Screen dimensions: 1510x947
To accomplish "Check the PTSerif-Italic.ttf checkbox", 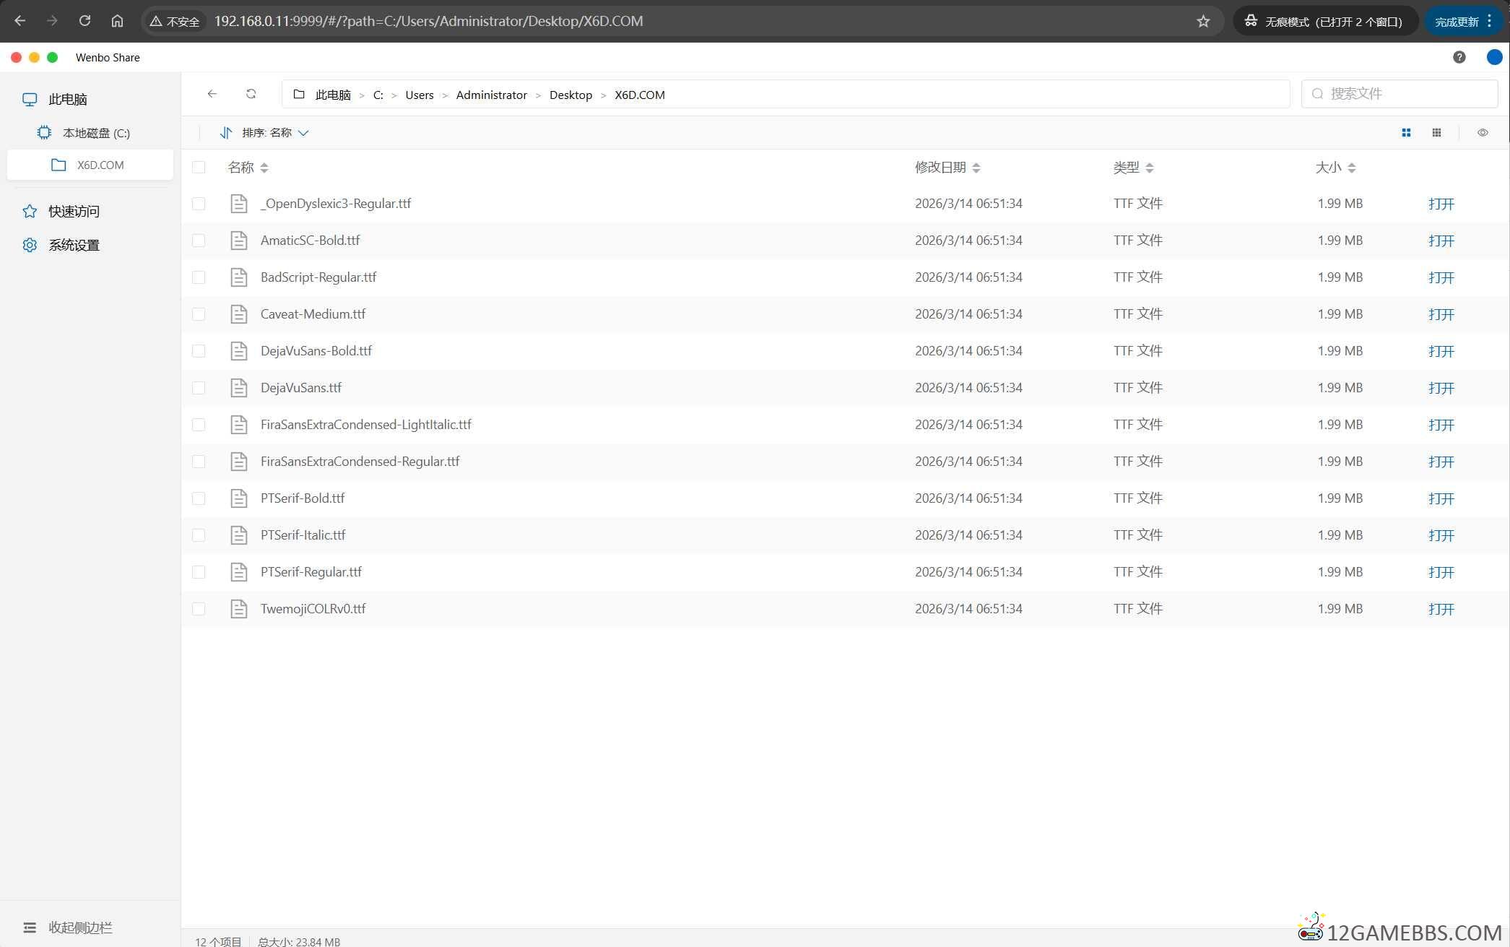I will 199,535.
